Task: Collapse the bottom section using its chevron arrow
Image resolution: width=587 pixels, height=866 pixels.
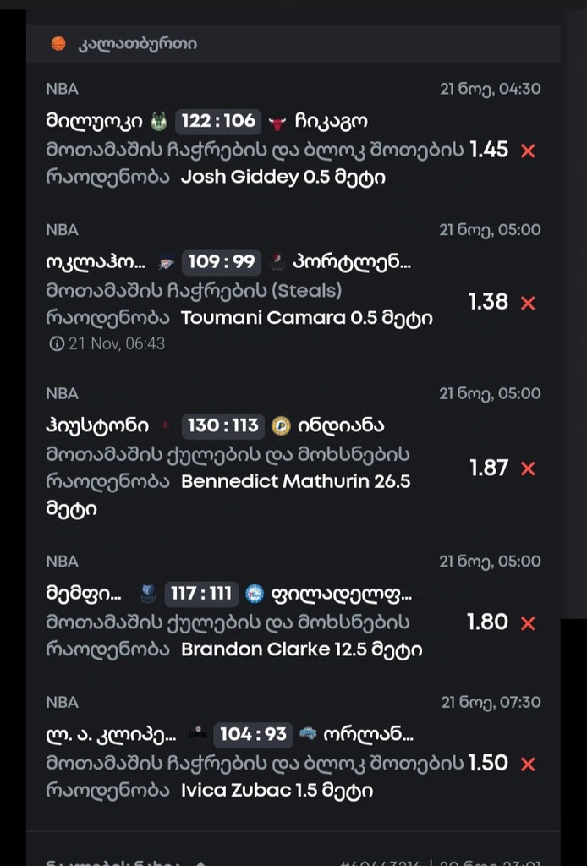Action: 200,863
